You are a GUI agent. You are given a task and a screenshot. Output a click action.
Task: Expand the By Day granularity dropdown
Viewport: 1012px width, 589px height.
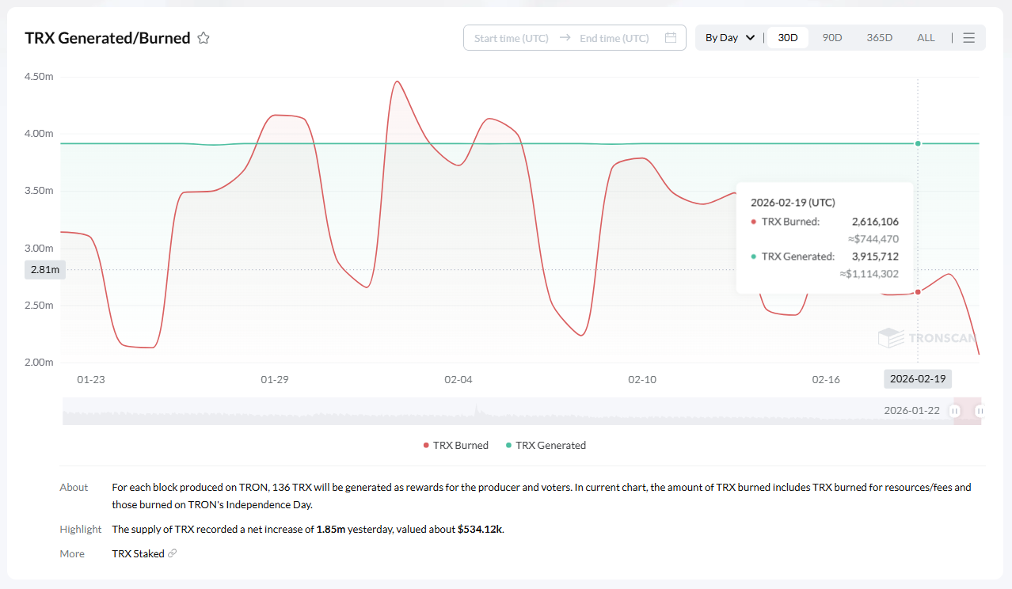coord(729,38)
